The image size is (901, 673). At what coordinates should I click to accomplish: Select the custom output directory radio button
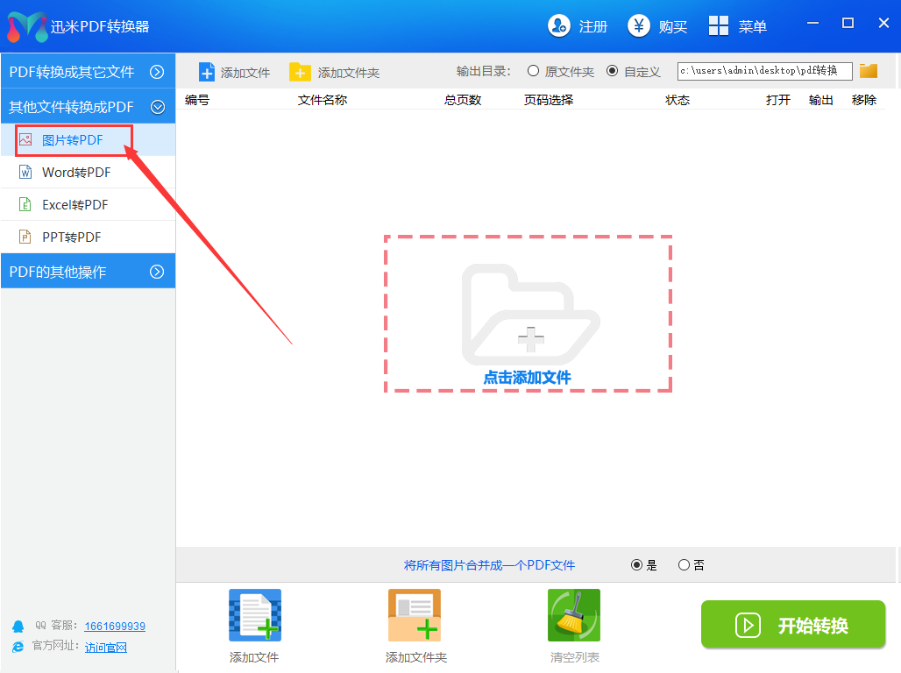pyautogui.click(x=612, y=71)
